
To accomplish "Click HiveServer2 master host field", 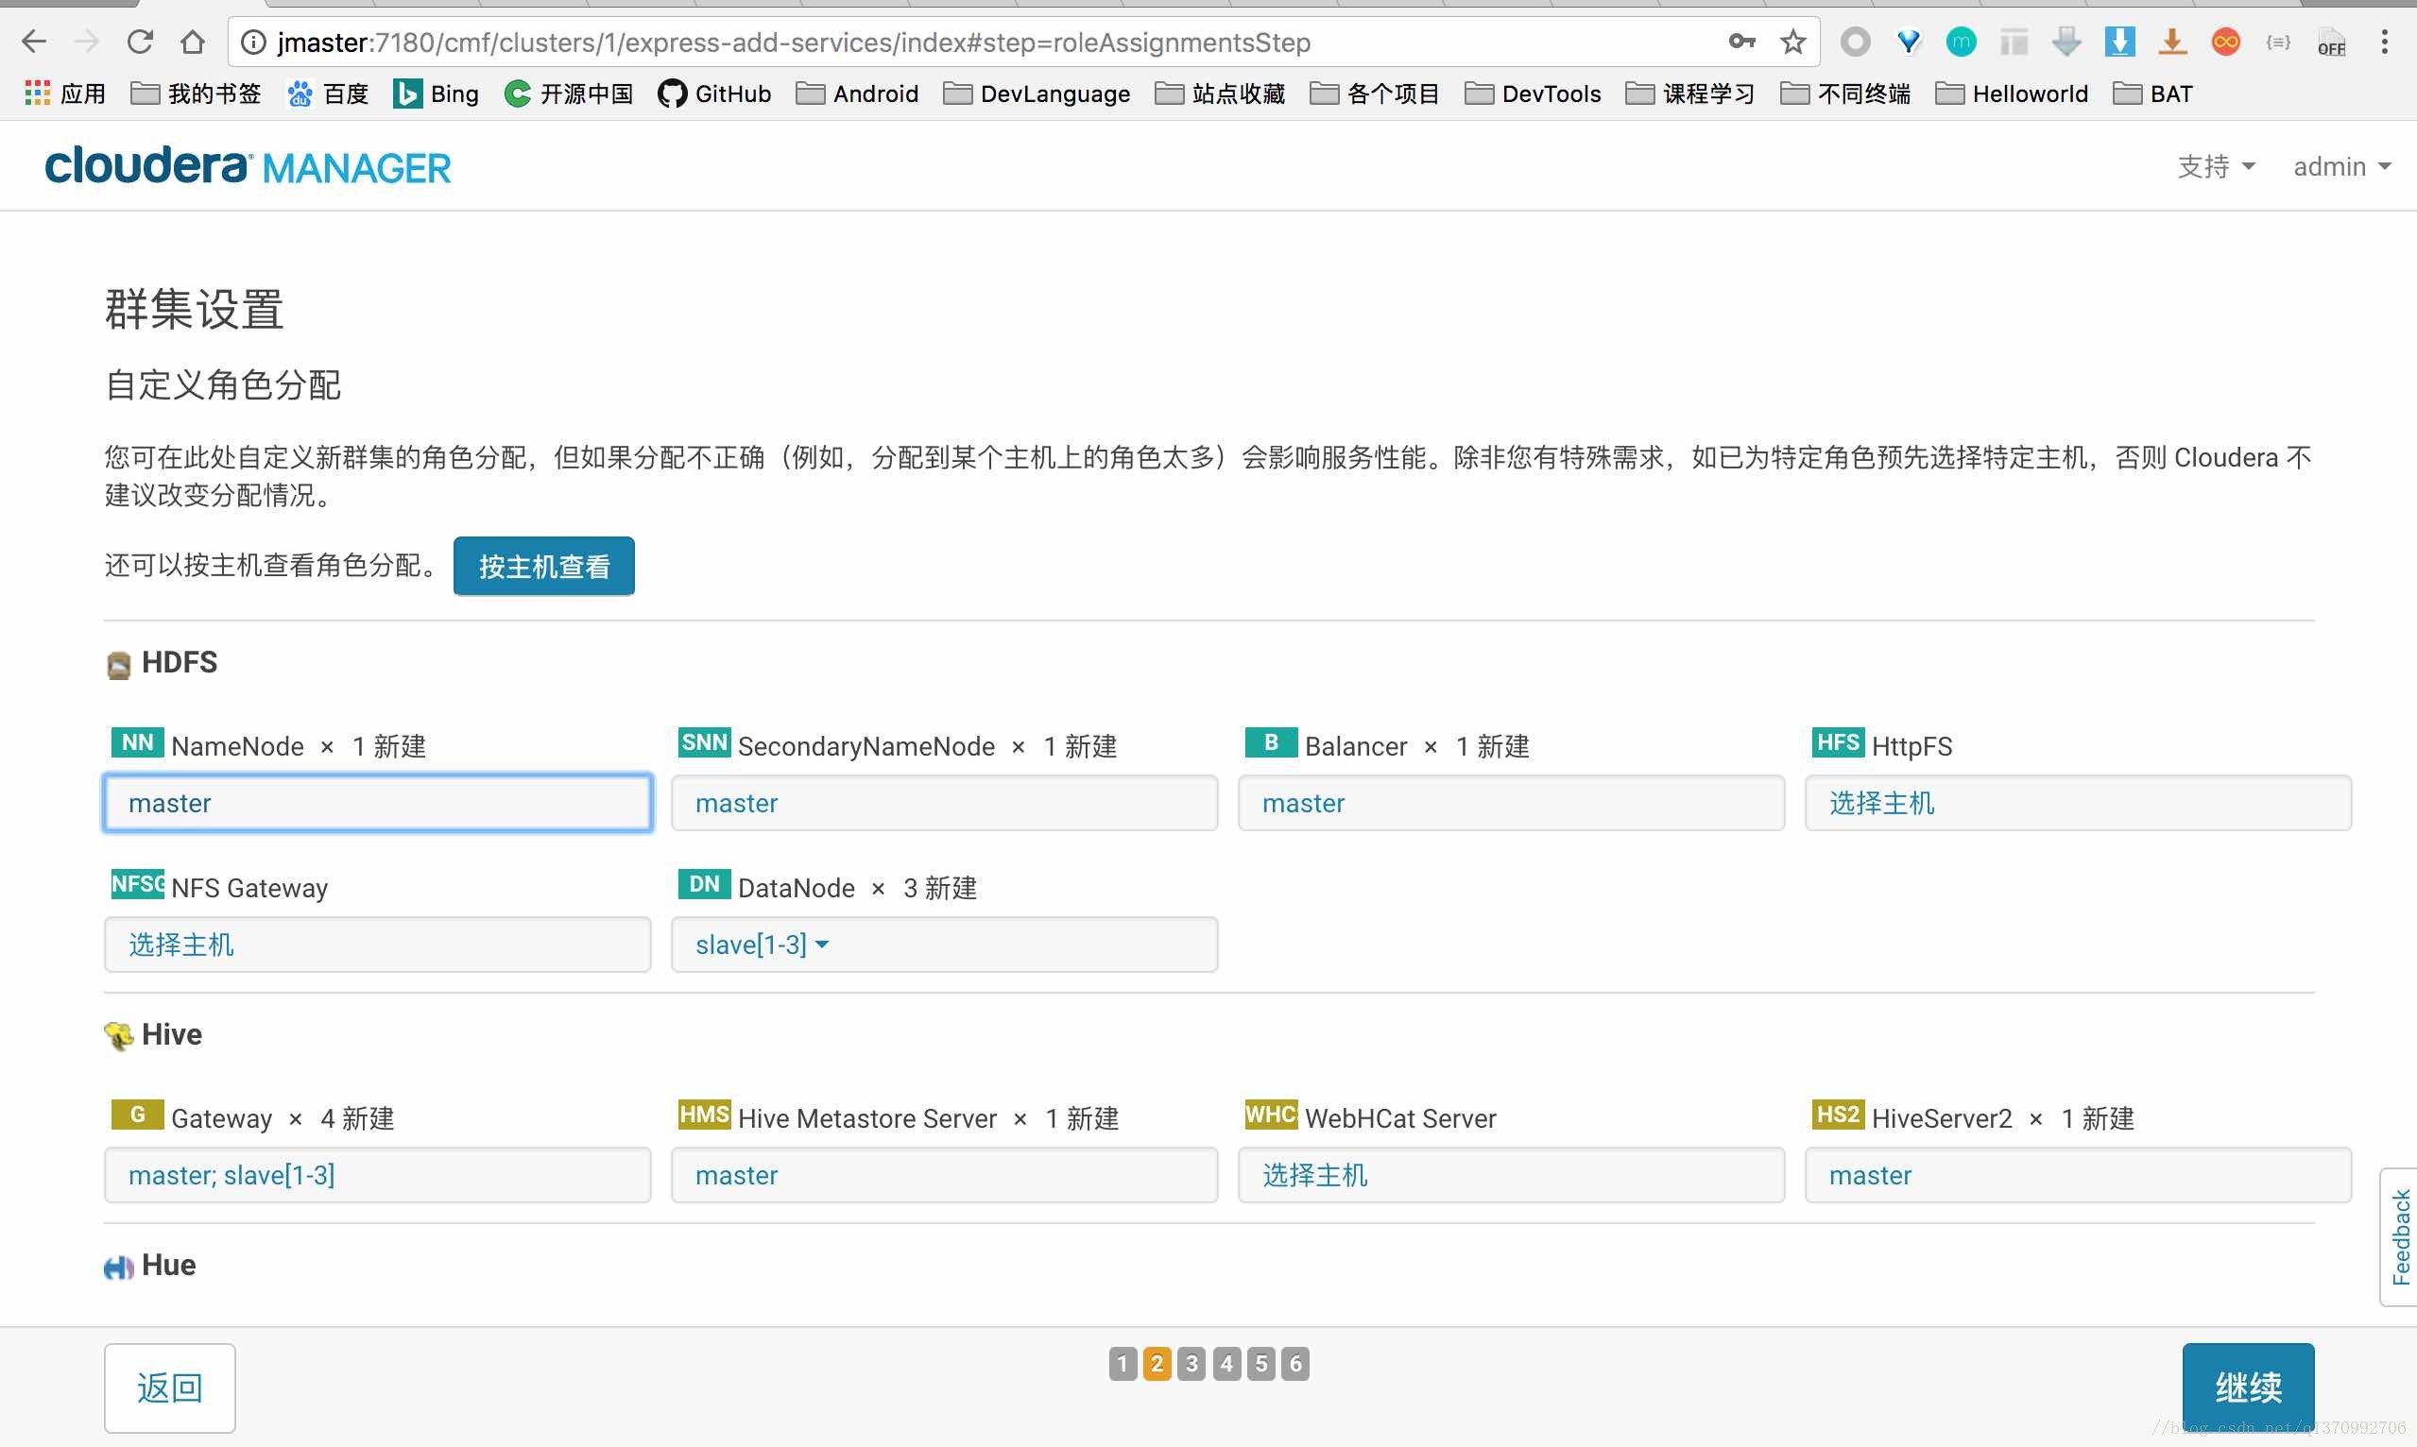I will tap(2078, 1175).
